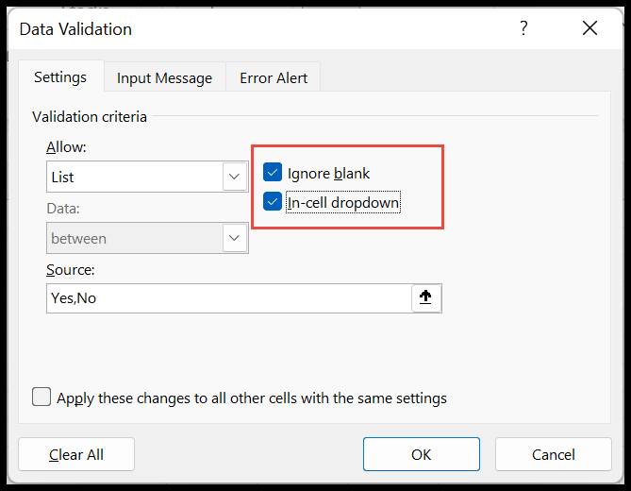Go to the Error Alert tab
The image size is (631, 491).
(x=274, y=78)
